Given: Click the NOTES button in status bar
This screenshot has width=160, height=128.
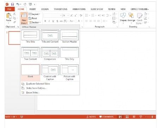Looking at the screenshot, I should (x=91, y=117).
